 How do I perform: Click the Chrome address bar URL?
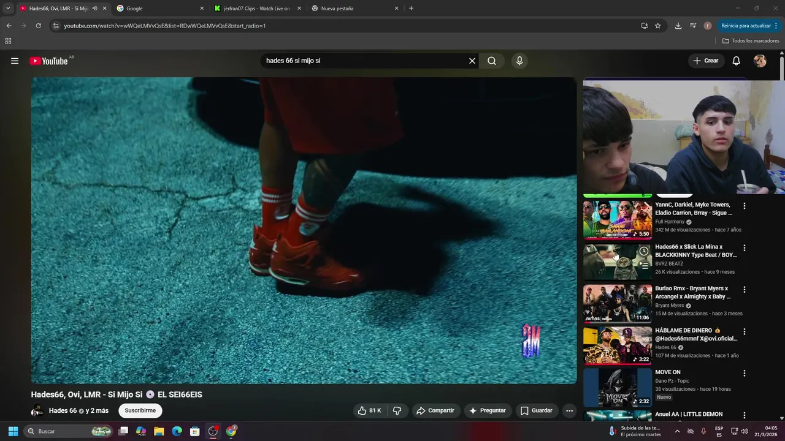(x=164, y=26)
